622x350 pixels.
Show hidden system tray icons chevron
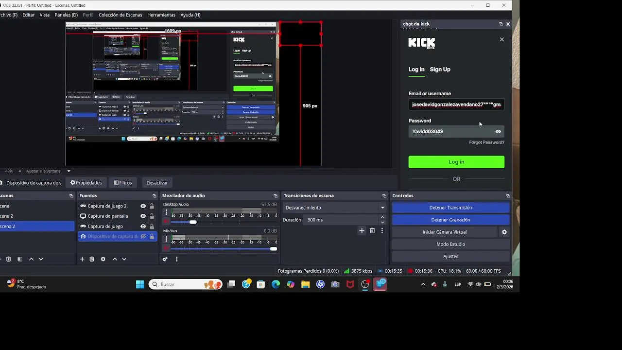tap(423, 284)
